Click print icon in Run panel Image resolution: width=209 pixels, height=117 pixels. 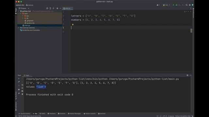tap(22, 91)
